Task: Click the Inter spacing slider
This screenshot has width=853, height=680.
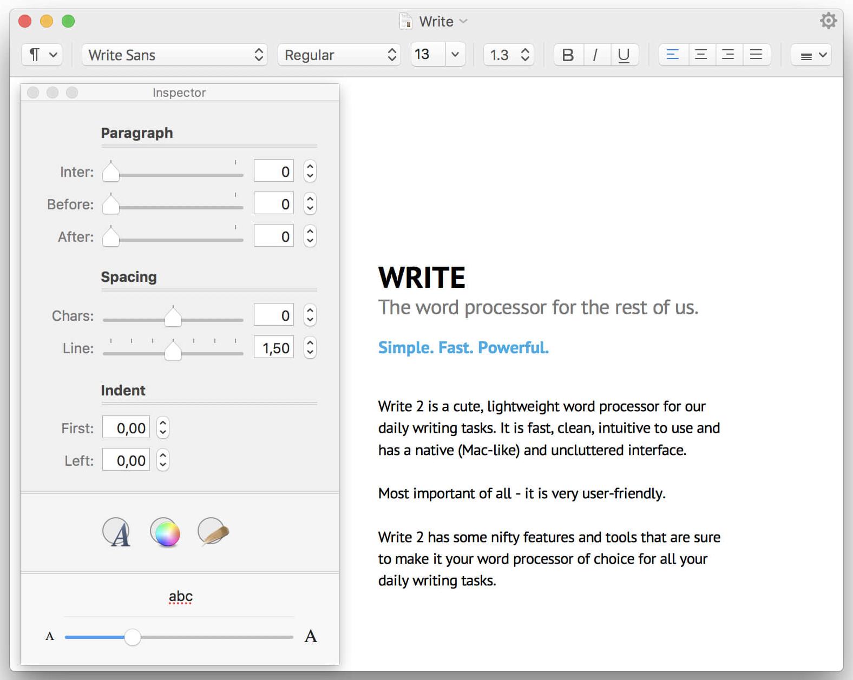Action: tap(173, 172)
